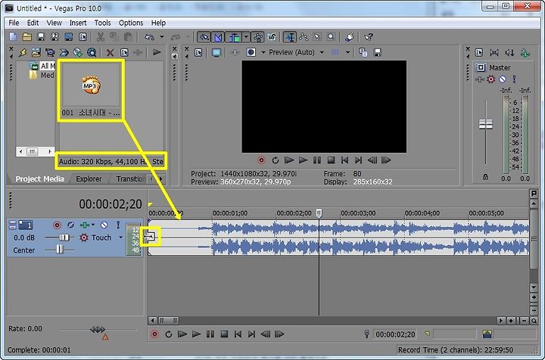This screenshot has height=360, width=545.
Task: Open the Overlays grid dropdown arrow
Action: 347,52
